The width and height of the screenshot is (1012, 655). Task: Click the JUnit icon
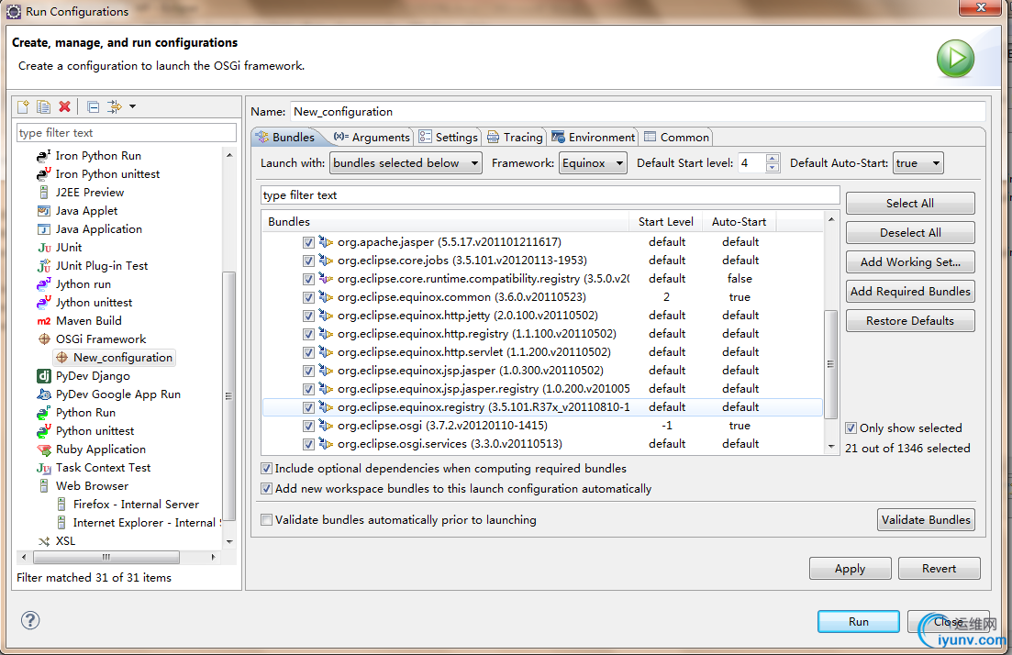pos(44,247)
